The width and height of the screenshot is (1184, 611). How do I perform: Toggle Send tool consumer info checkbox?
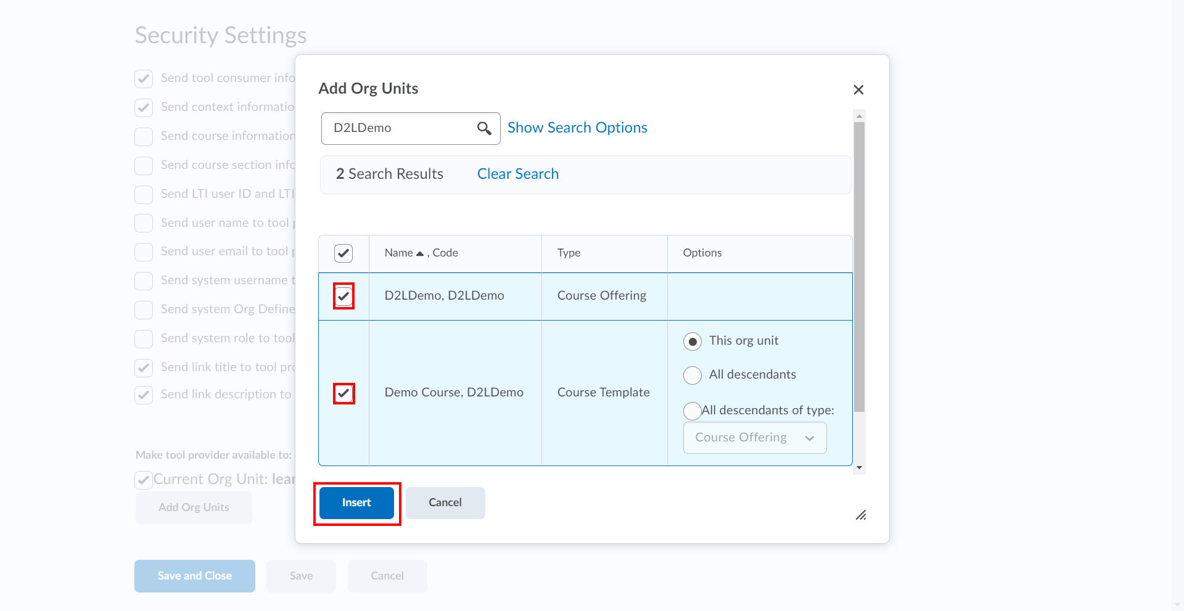pyautogui.click(x=144, y=79)
